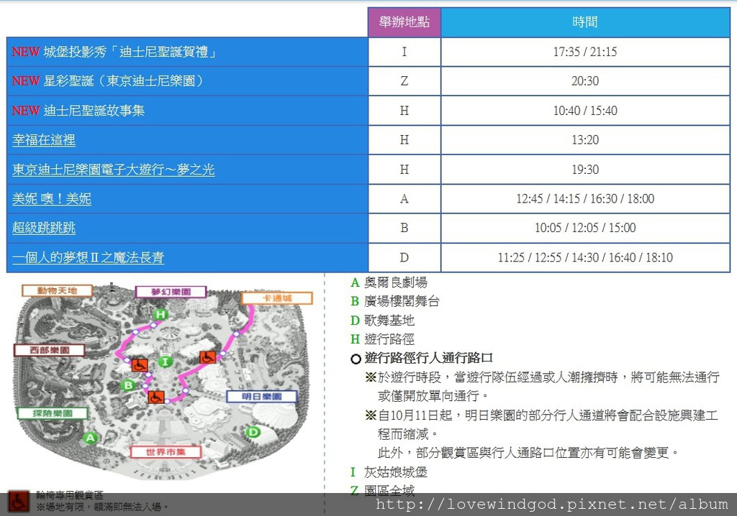Click the green I marker on the map
The width and height of the screenshot is (737, 516).
tap(165, 361)
